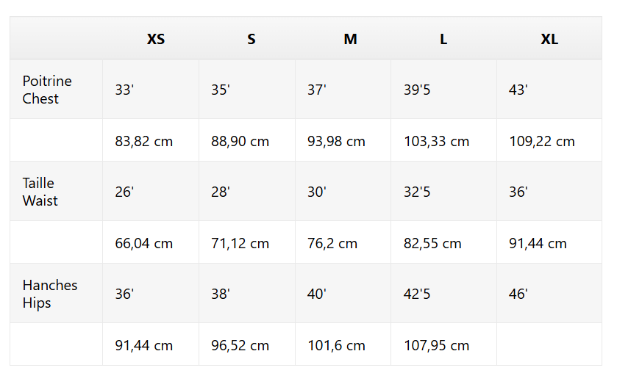The width and height of the screenshot is (617, 376).
Task: Select the 83,82 cm cell
Action: (x=144, y=141)
